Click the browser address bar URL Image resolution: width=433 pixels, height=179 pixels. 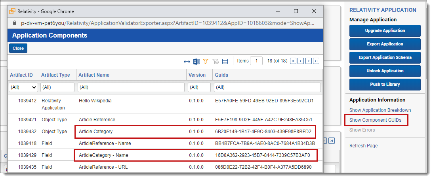(168, 23)
